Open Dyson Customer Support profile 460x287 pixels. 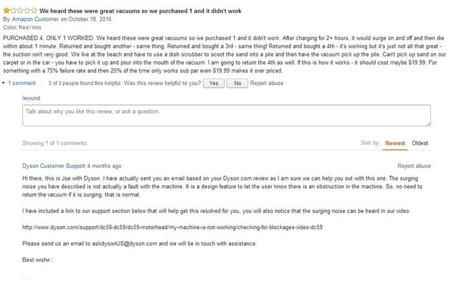tap(54, 166)
